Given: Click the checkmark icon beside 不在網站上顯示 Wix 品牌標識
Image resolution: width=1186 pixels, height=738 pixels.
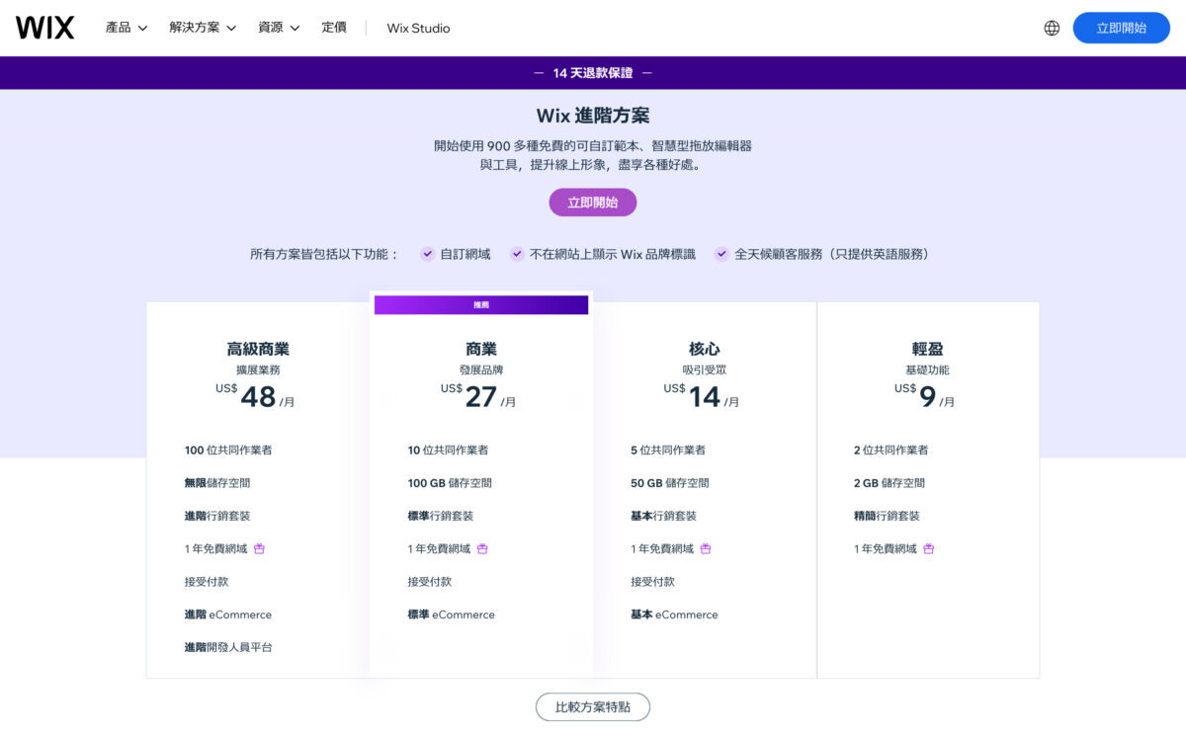Looking at the screenshot, I should click(517, 254).
